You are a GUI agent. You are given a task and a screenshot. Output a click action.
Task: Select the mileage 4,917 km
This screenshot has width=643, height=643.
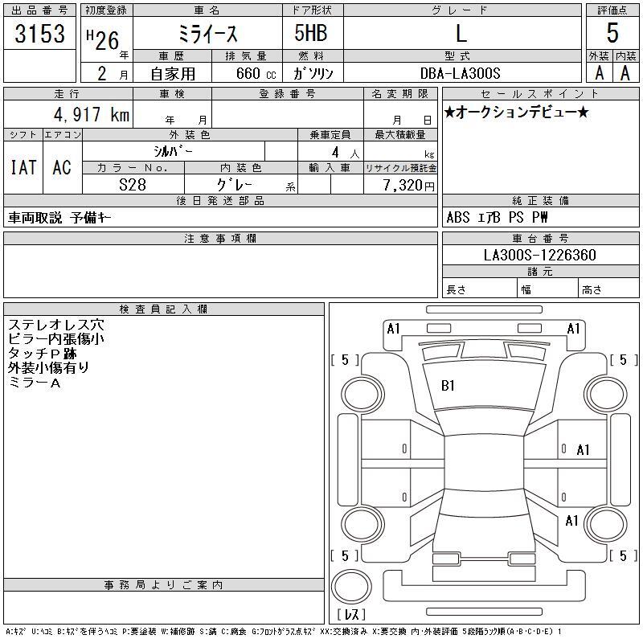point(92,115)
